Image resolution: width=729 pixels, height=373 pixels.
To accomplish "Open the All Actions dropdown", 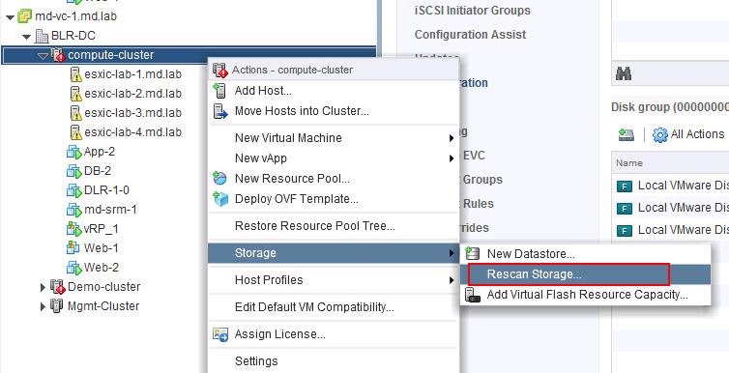I will coord(688,134).
